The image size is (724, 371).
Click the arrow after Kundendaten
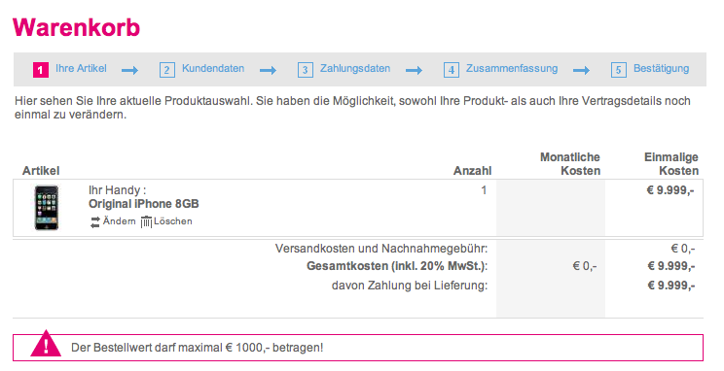pos(268,71)
